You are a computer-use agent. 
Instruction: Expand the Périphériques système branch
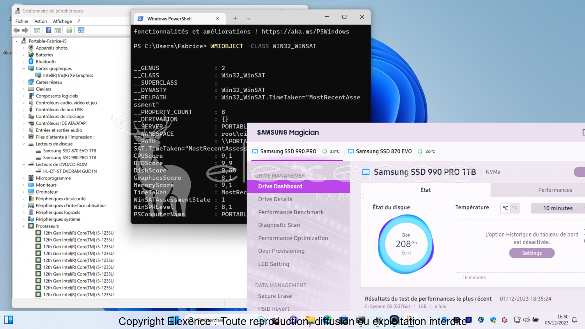(24, 219)
